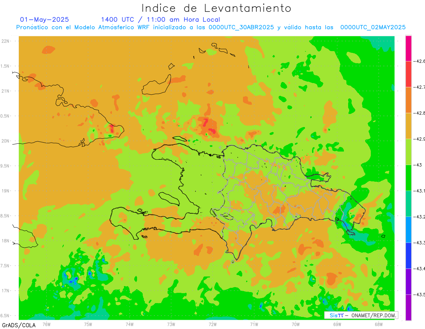Click the longitude label '71W'
Image resolution: width=425 pixels, height=329 pixels.
coord(254,324)
